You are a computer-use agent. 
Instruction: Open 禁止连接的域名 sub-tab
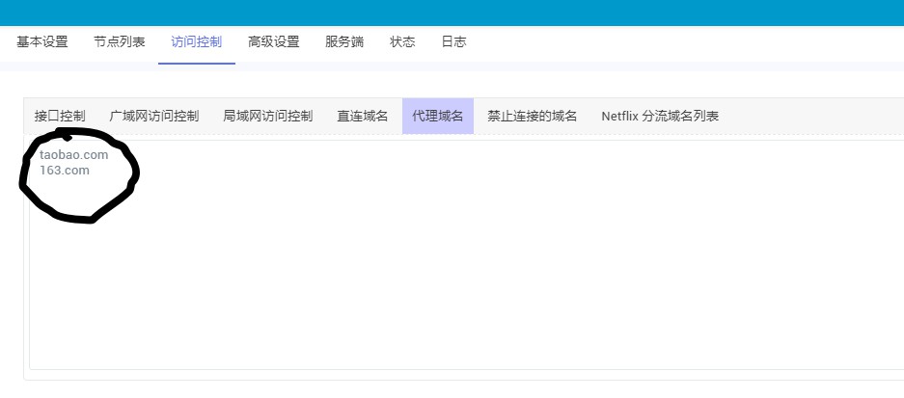(533, 117)
